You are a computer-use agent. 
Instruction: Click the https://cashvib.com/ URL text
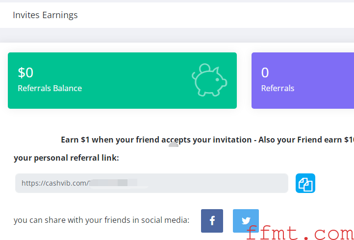54,183
